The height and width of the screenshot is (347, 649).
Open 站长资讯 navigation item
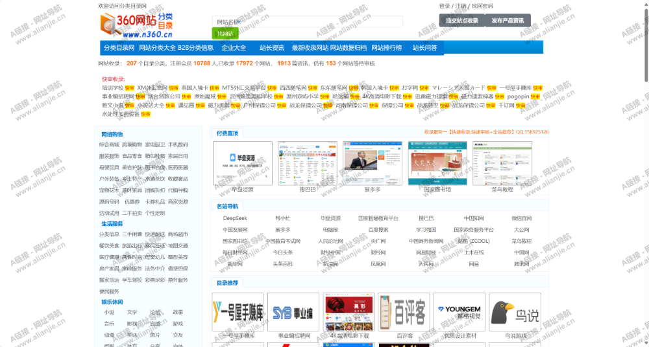tap(272, 47)
